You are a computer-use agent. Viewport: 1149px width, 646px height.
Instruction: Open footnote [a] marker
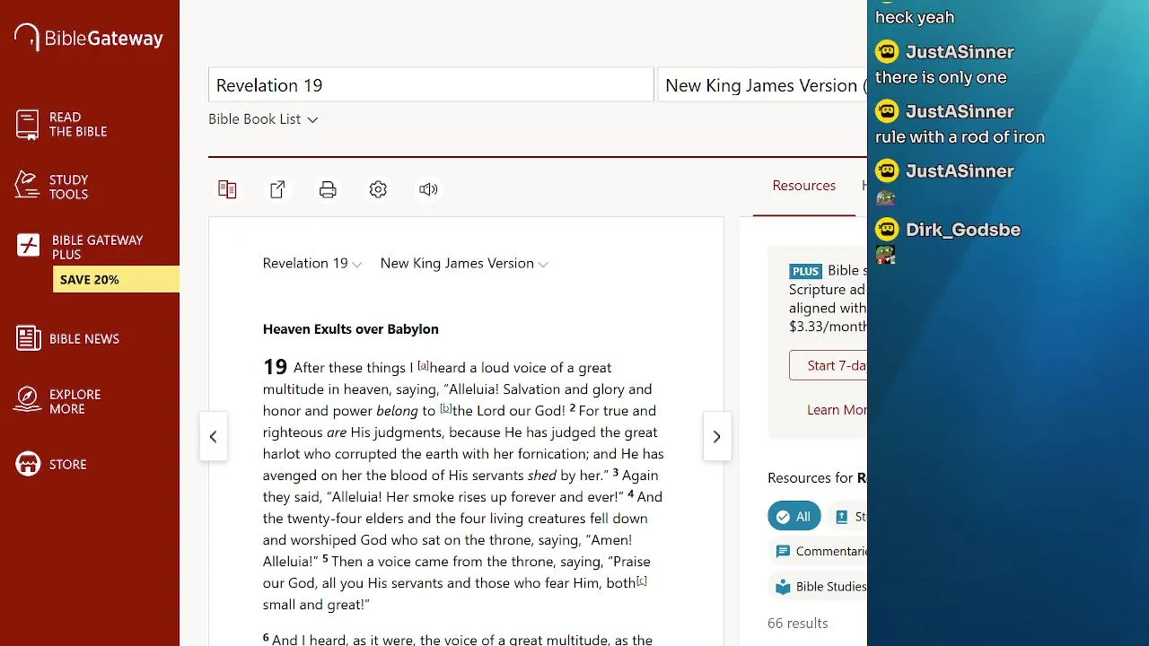tap(423, 365)
